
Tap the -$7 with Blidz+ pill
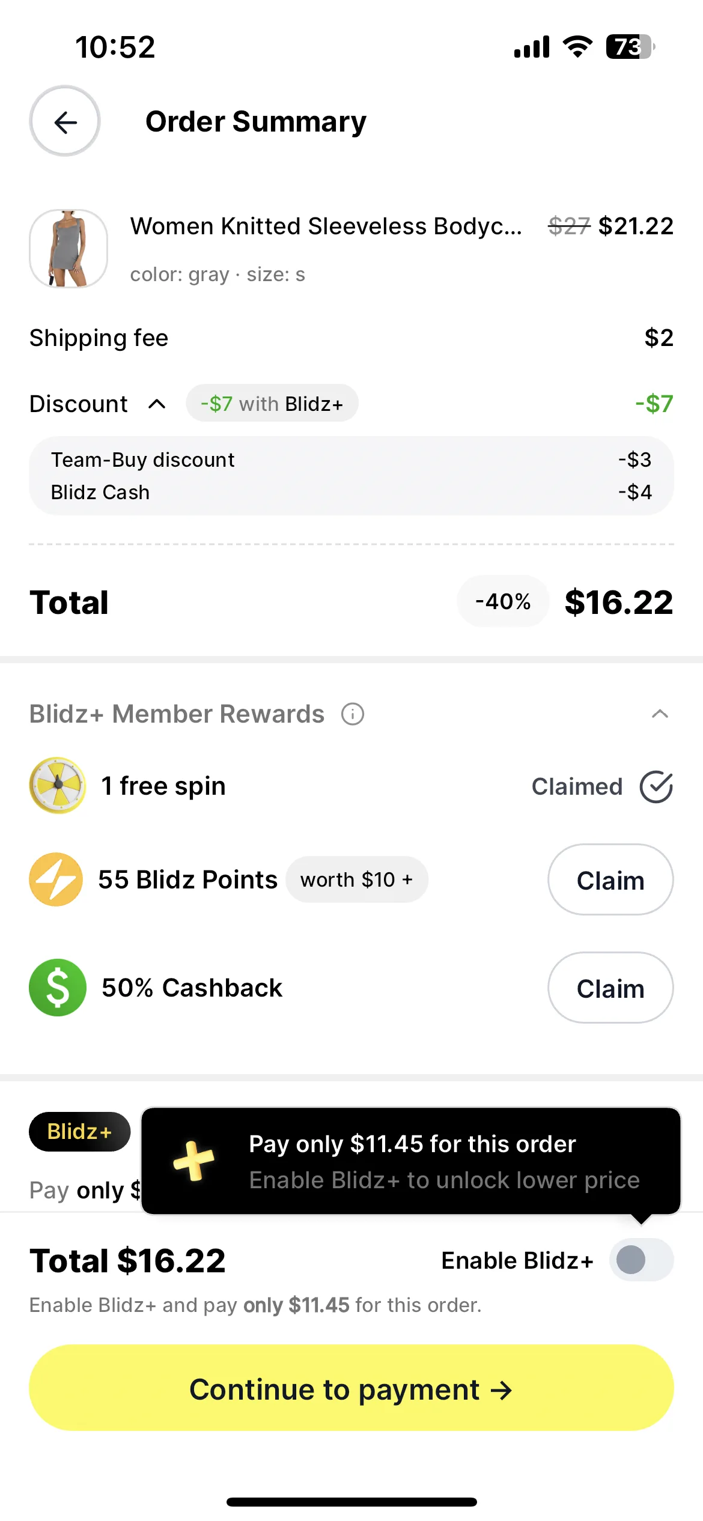pyautogui.click(x=272, y=403)
